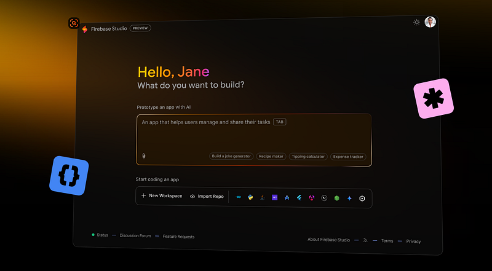
Task: Select the Flutter template icon
Action: [299, 198]
